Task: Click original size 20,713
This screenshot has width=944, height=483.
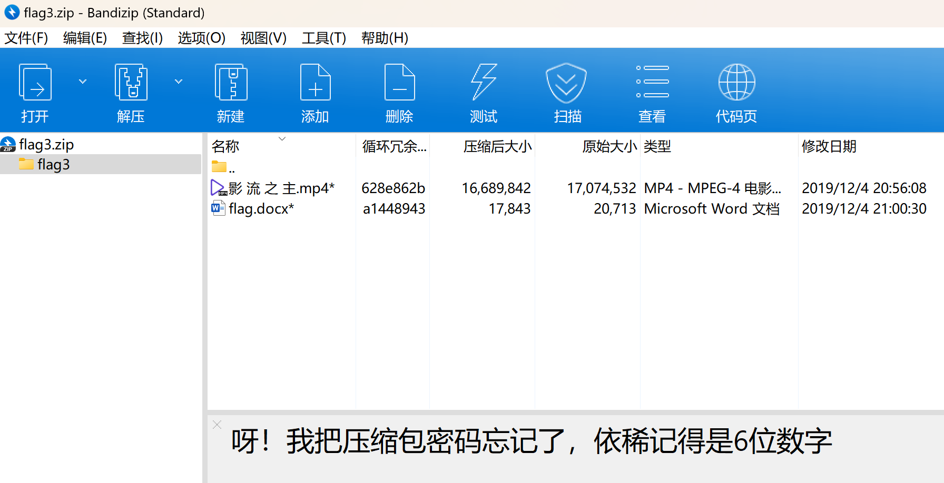Action: [x=615, y=209]
